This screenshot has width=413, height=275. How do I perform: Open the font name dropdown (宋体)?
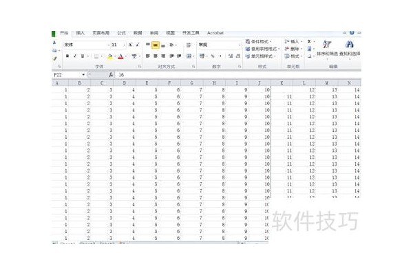point(109,45)
